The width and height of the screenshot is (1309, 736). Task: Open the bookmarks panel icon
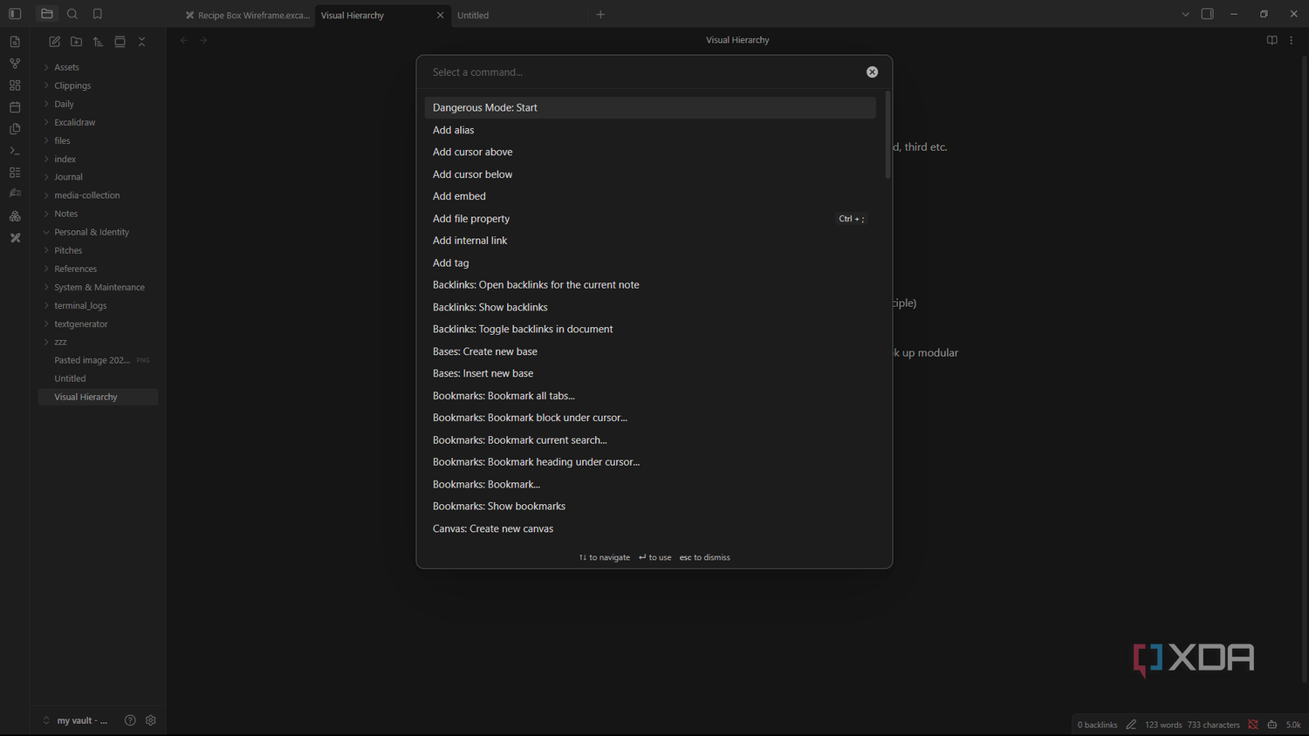tap(98, 14)
